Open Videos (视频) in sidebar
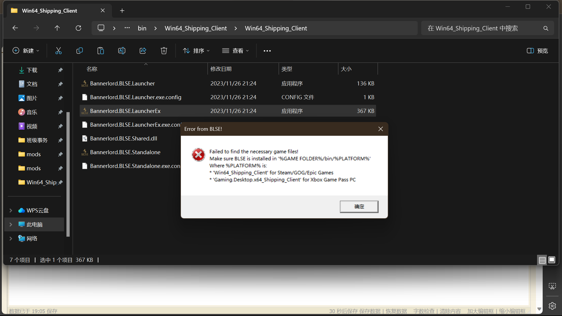The image size is (562, 316). [32, 126]
